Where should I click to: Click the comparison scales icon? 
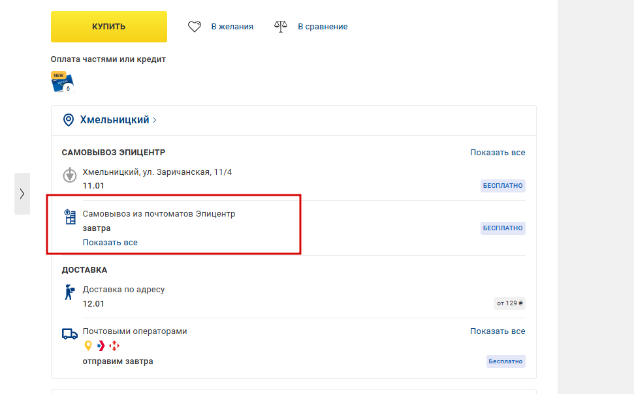click(x=281, y=27)
